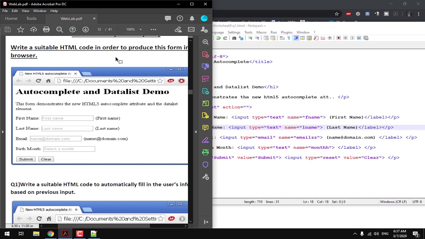Open Acrobat notifications bell

coord(192,19)
